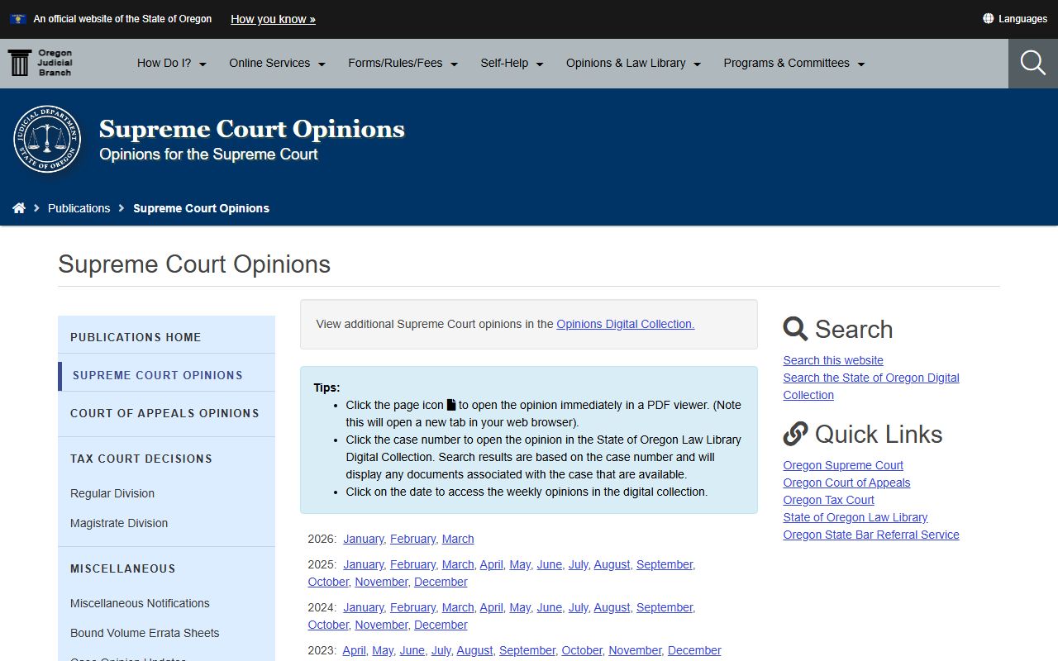Click Supreme Court Opinions breadcrumb item
Image resolution: width=1058 pixels, height=661 pixels.
(x=201, y=208)
